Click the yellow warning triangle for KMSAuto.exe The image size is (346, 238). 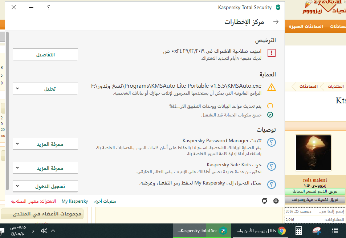(x=272, y=87)
